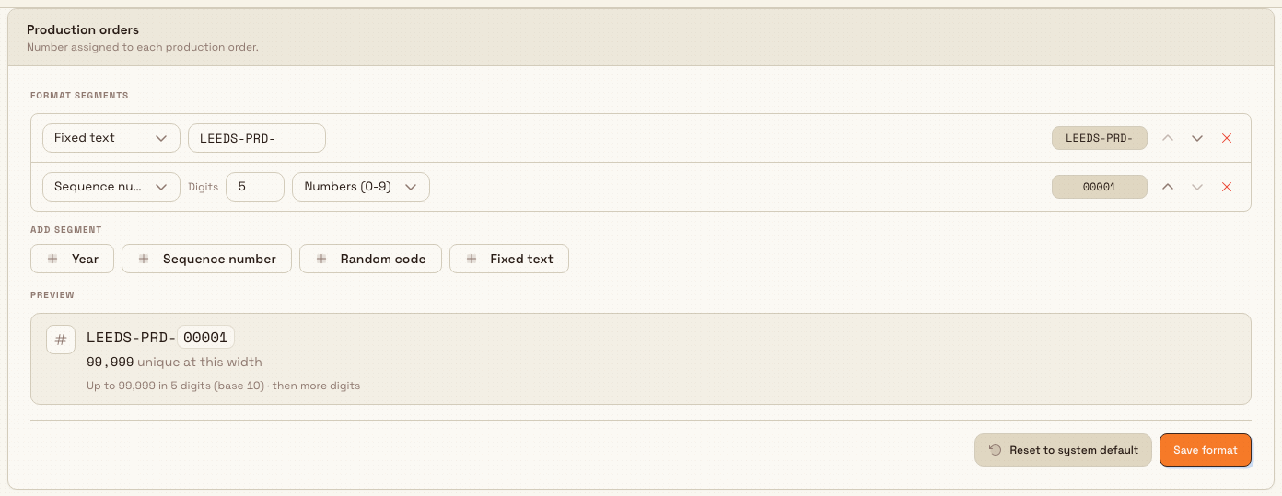This screenshot has height=496, width=1282.
Task: Move the LEEDS-PRD- fixed text segment down
Action: (x=1197, y=138)
